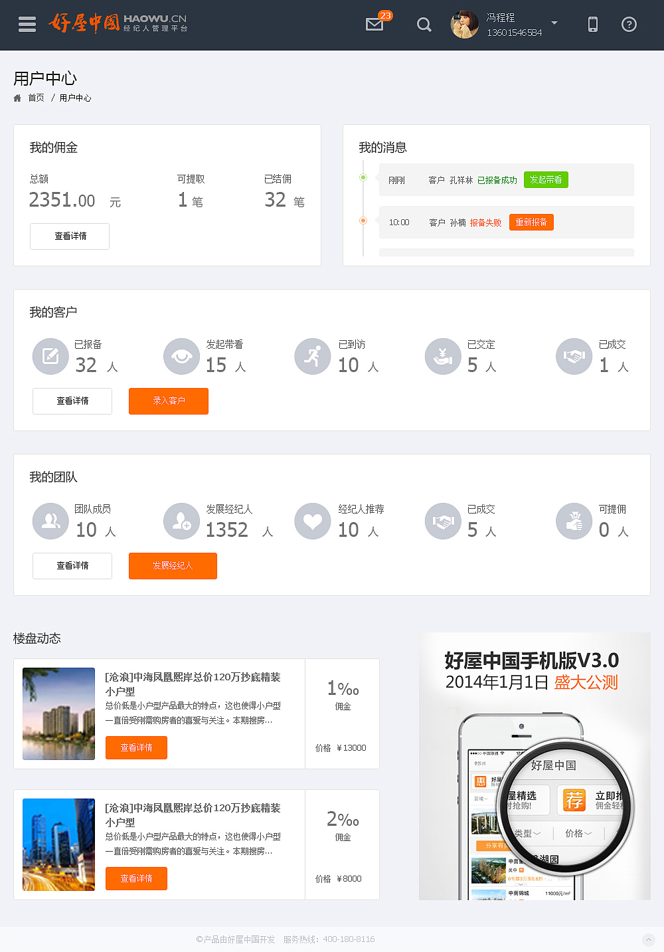Open the message envelope icon with 23 badge
Image resolution: width=664 pixels, height=952 pixels.
(x=374, y=25)
